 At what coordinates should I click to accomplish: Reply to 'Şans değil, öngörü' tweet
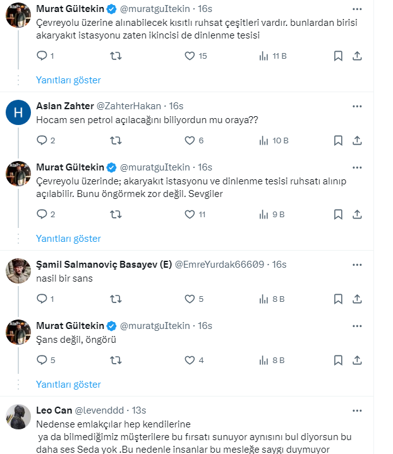click(x=42, y=361)
